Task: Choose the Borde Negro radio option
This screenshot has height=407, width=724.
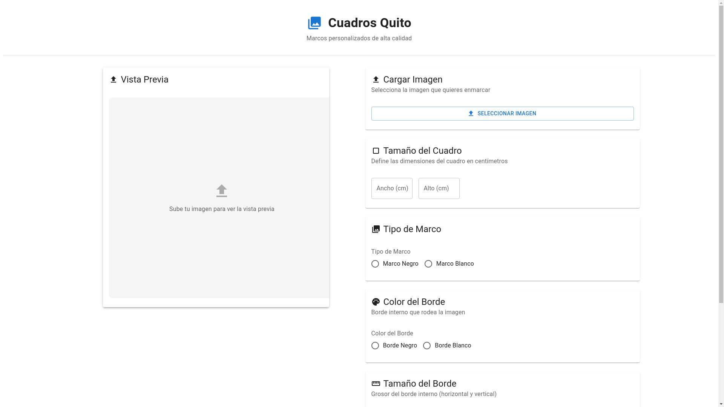Action: (x=375, y=346)
